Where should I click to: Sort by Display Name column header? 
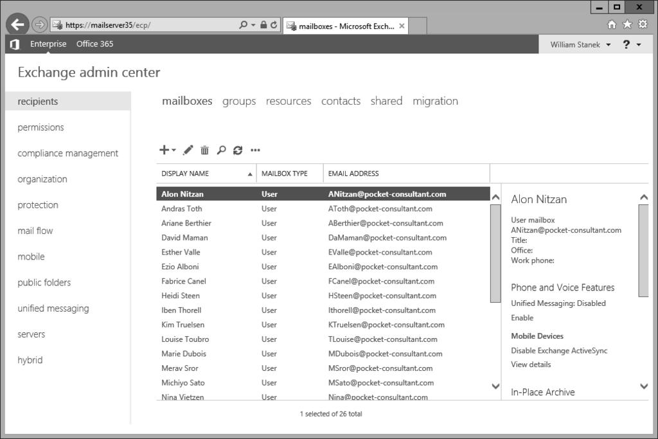click(206, 174)
